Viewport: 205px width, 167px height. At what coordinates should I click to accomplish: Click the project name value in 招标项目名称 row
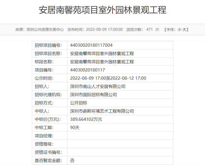102,53
